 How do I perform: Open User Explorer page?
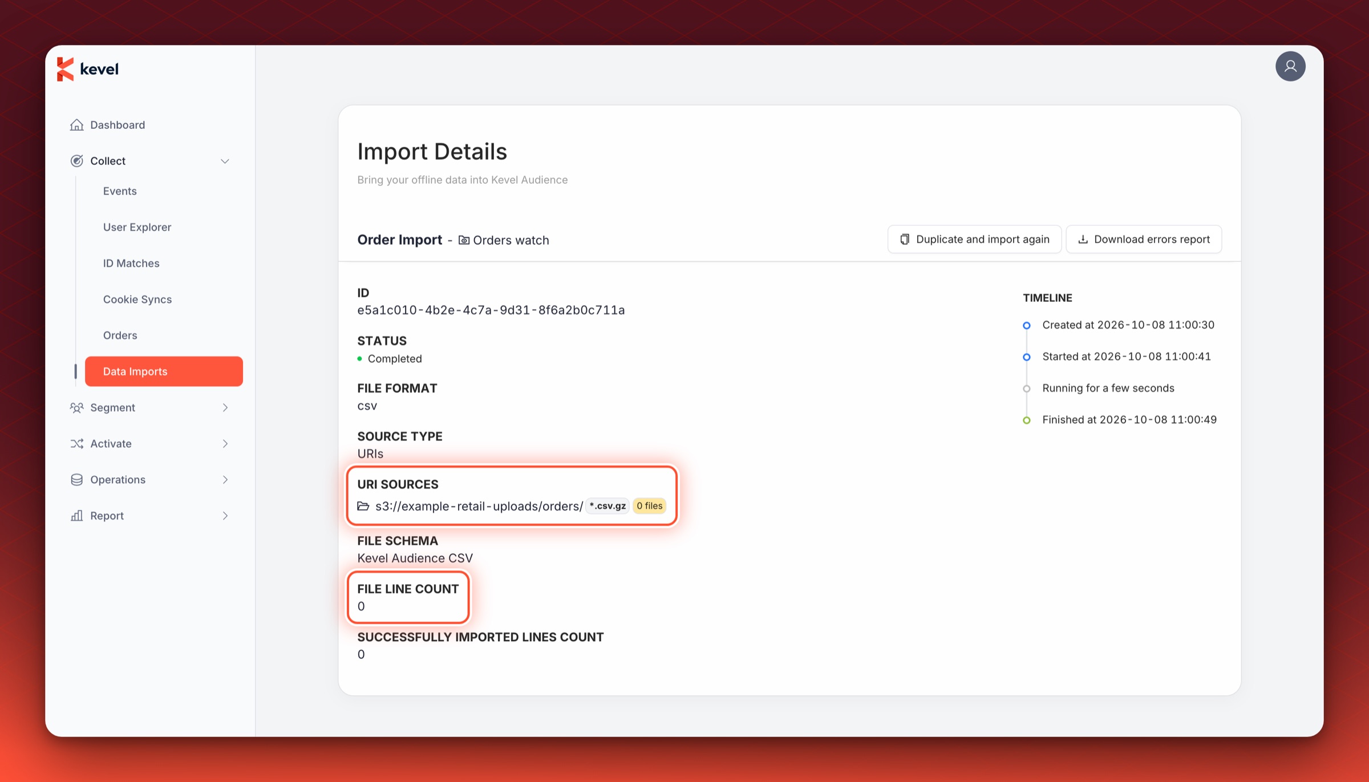click(137, 227)
